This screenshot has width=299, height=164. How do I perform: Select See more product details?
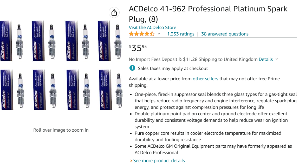click(x=159, y=161)
